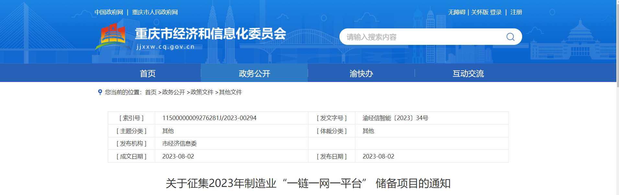
Task: Open the 首页 navigation tab
Action: (147, 74)
